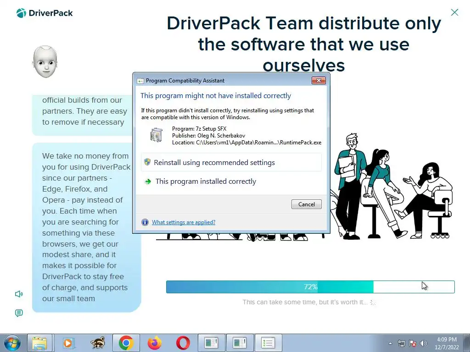Toggle the chat messages icon in sidebar
The height and width of the screenshot is (352, 470).
(18, 313)
